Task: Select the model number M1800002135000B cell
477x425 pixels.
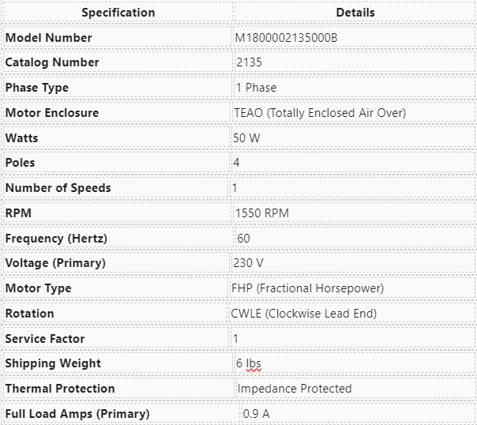Action: point(286,37)
